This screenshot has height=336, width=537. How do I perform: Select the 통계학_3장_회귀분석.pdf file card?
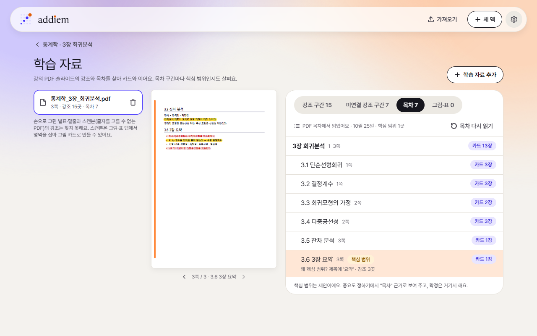click(x=88, y=102)
